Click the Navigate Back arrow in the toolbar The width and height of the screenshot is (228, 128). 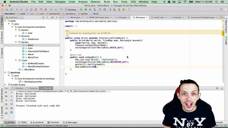[x=51, y=10]
